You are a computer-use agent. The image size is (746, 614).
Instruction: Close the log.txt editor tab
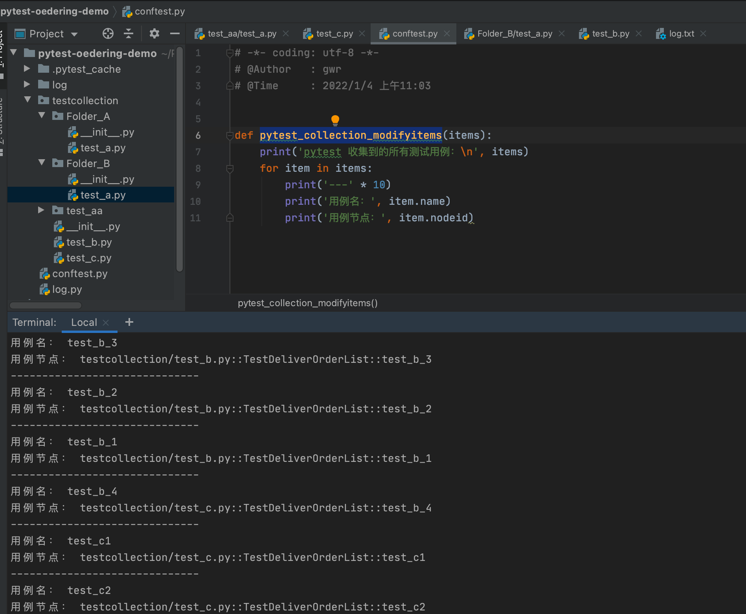click(x=703, y=34)
